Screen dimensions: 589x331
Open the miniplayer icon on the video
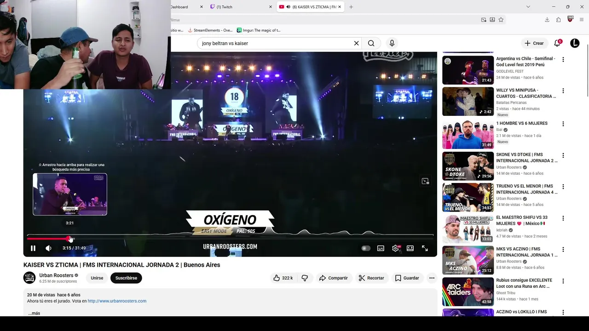[425, 181]
